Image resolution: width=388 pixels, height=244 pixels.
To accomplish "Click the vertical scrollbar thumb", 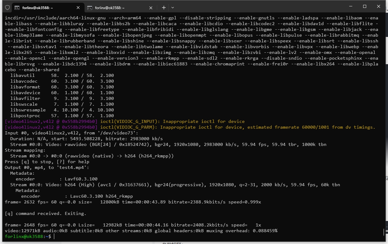I will 383,232.
